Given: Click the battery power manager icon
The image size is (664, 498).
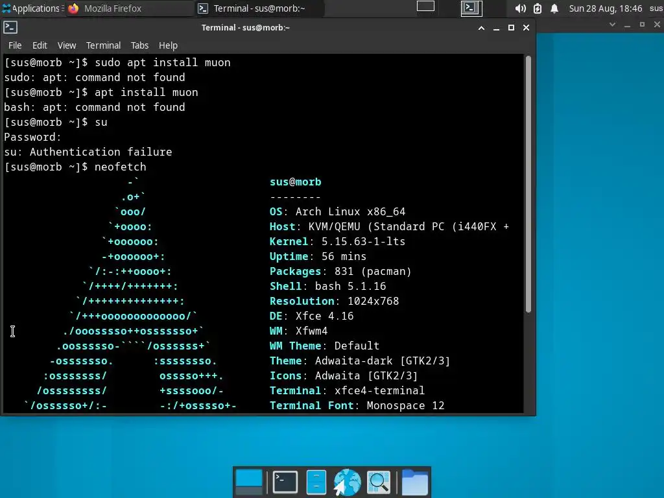Looking at the screenshot, I should [538, 8].
